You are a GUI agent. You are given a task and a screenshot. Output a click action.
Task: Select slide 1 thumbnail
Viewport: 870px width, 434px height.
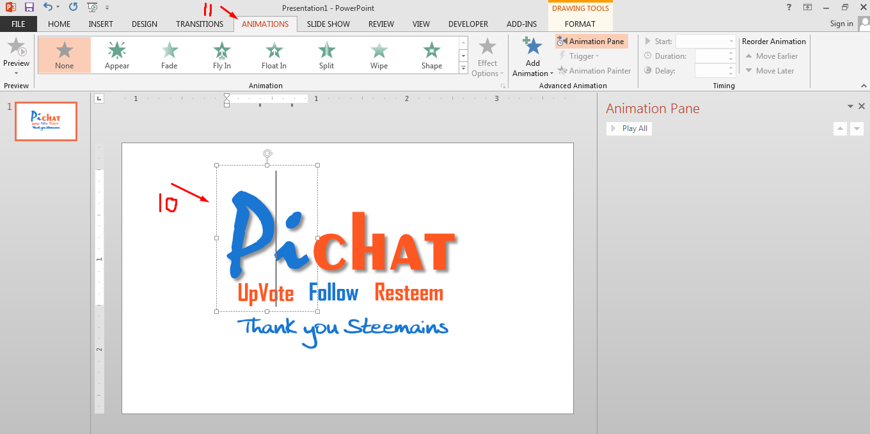click(x=46, y=121)
